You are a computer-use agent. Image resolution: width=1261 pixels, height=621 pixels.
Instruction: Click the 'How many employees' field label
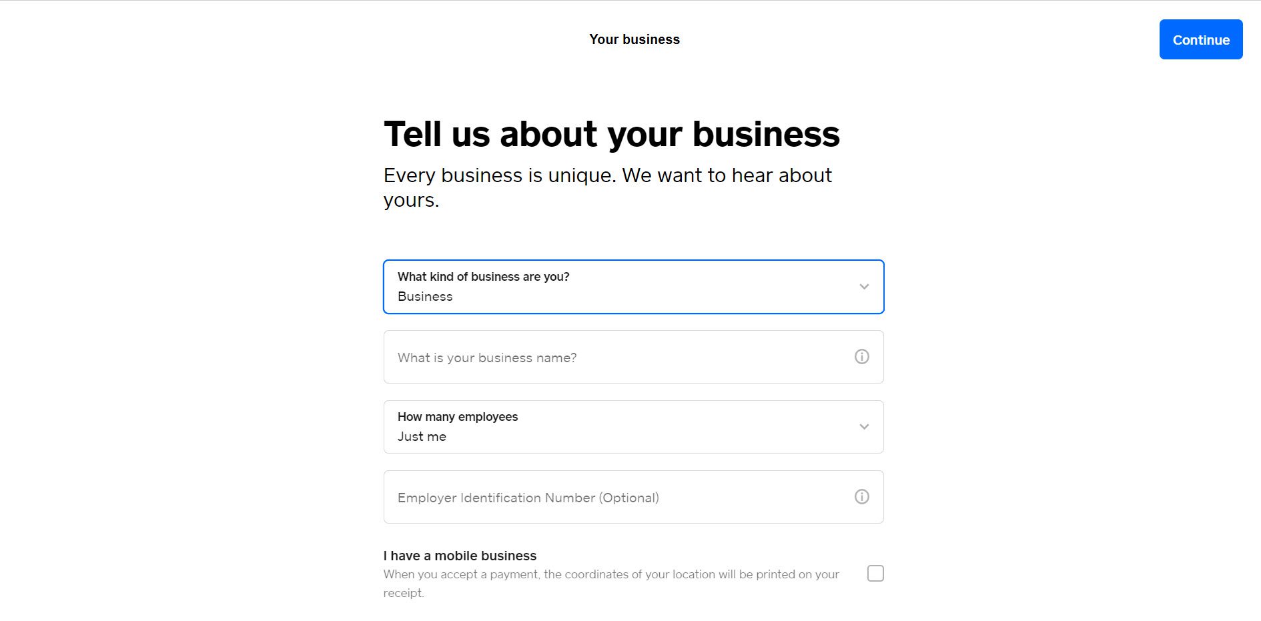click(458, 417)
